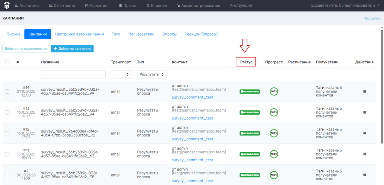This screenshot has height=185, width=384.
Task: Open actions menu icon for campaign #14
Action: 364,91
